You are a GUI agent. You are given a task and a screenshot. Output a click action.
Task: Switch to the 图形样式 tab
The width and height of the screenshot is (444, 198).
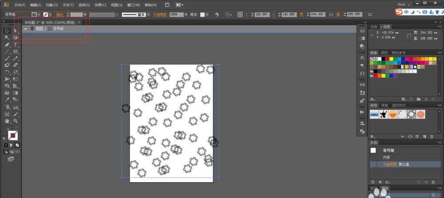[399, 105]
